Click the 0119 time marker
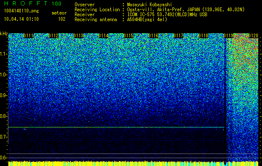The width and height of the screenshot is (262, 166). point(228,36)
